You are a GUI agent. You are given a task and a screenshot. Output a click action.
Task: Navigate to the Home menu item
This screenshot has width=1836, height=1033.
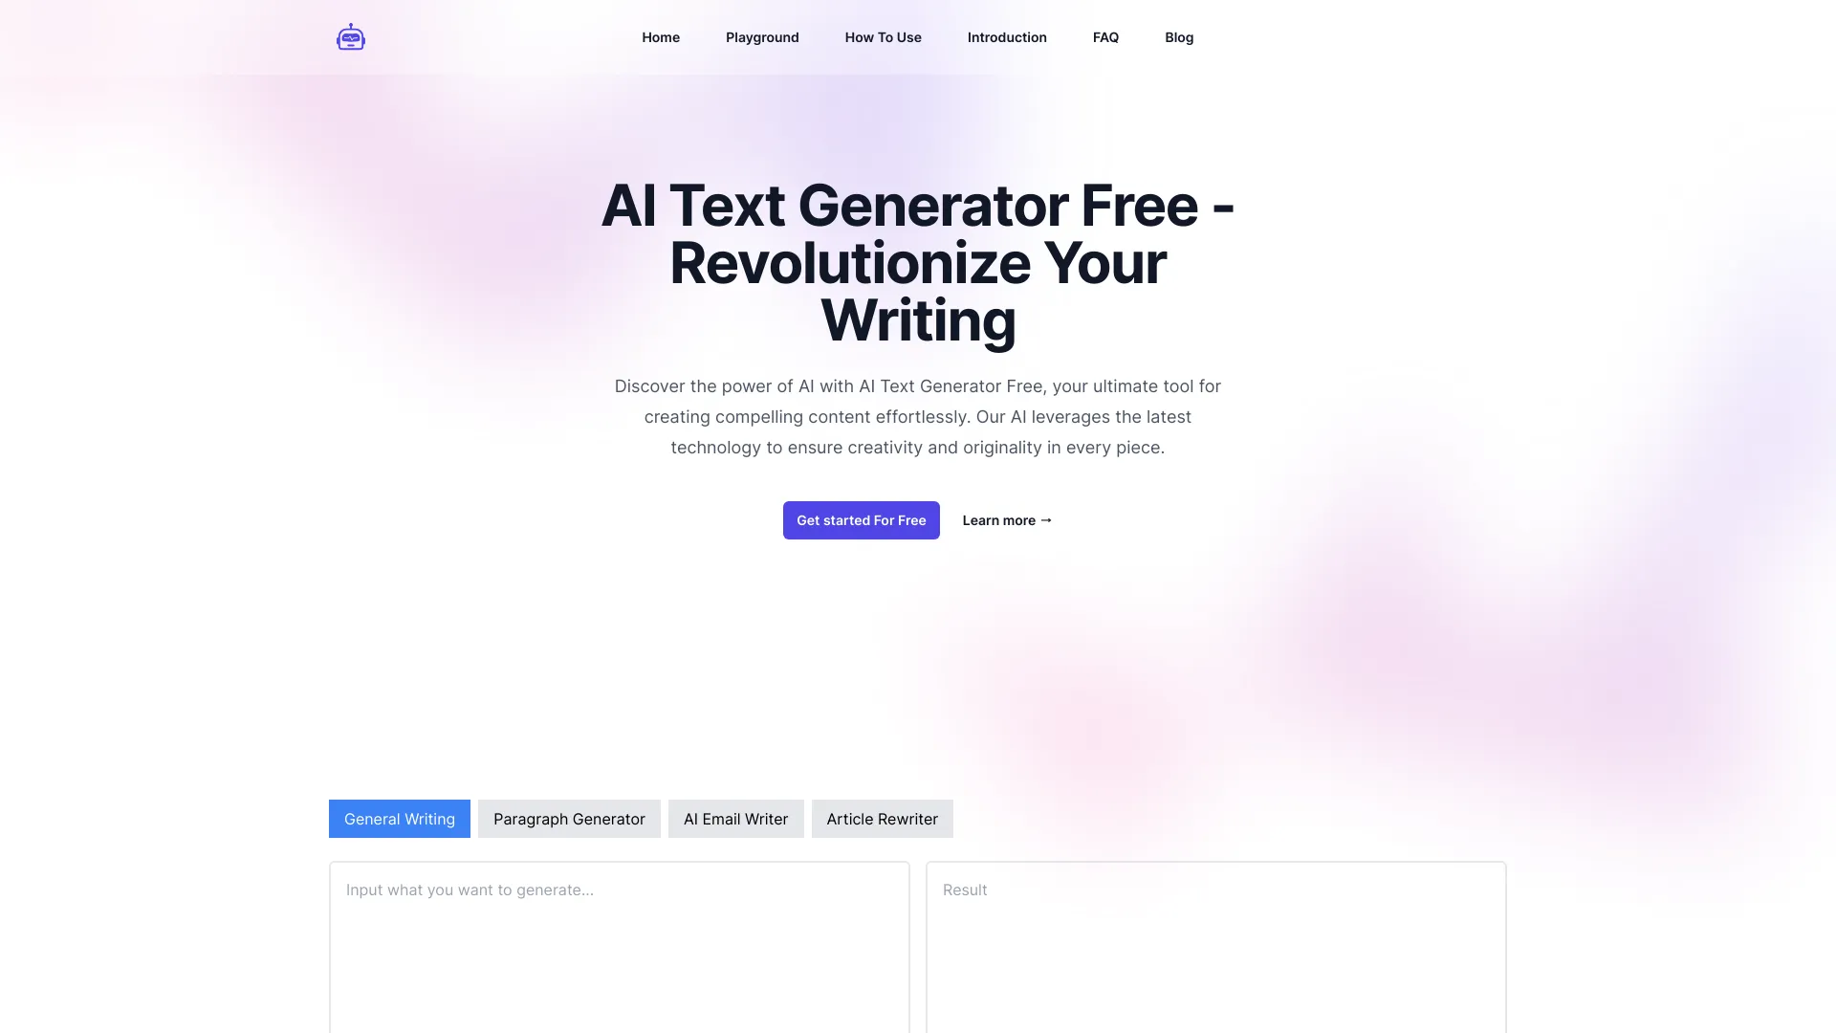[661, 36]
